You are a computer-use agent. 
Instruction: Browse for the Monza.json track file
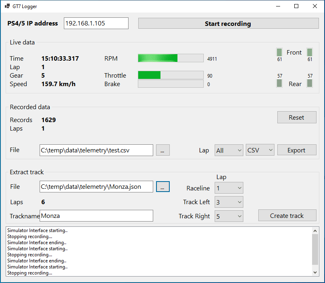[163, 187]
